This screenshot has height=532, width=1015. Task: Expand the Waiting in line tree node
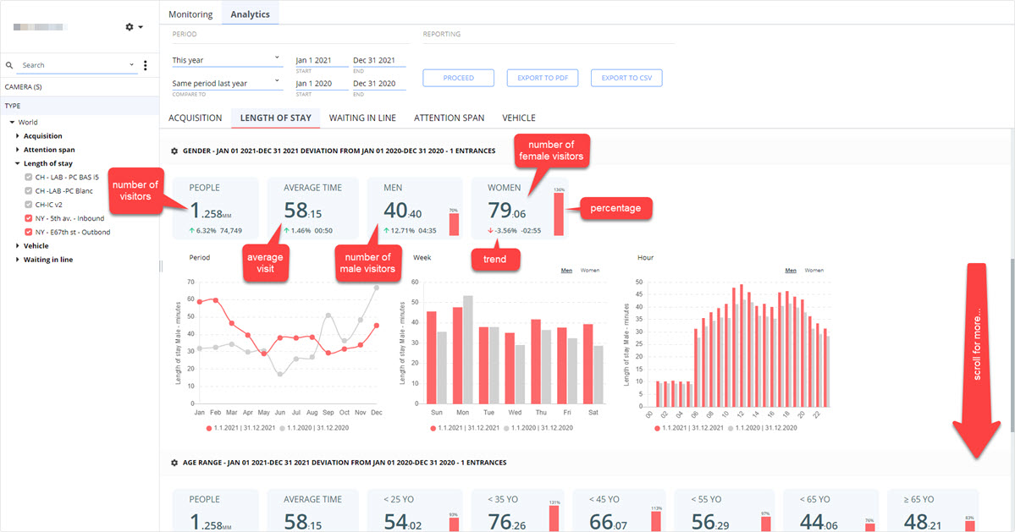(18, 260)
